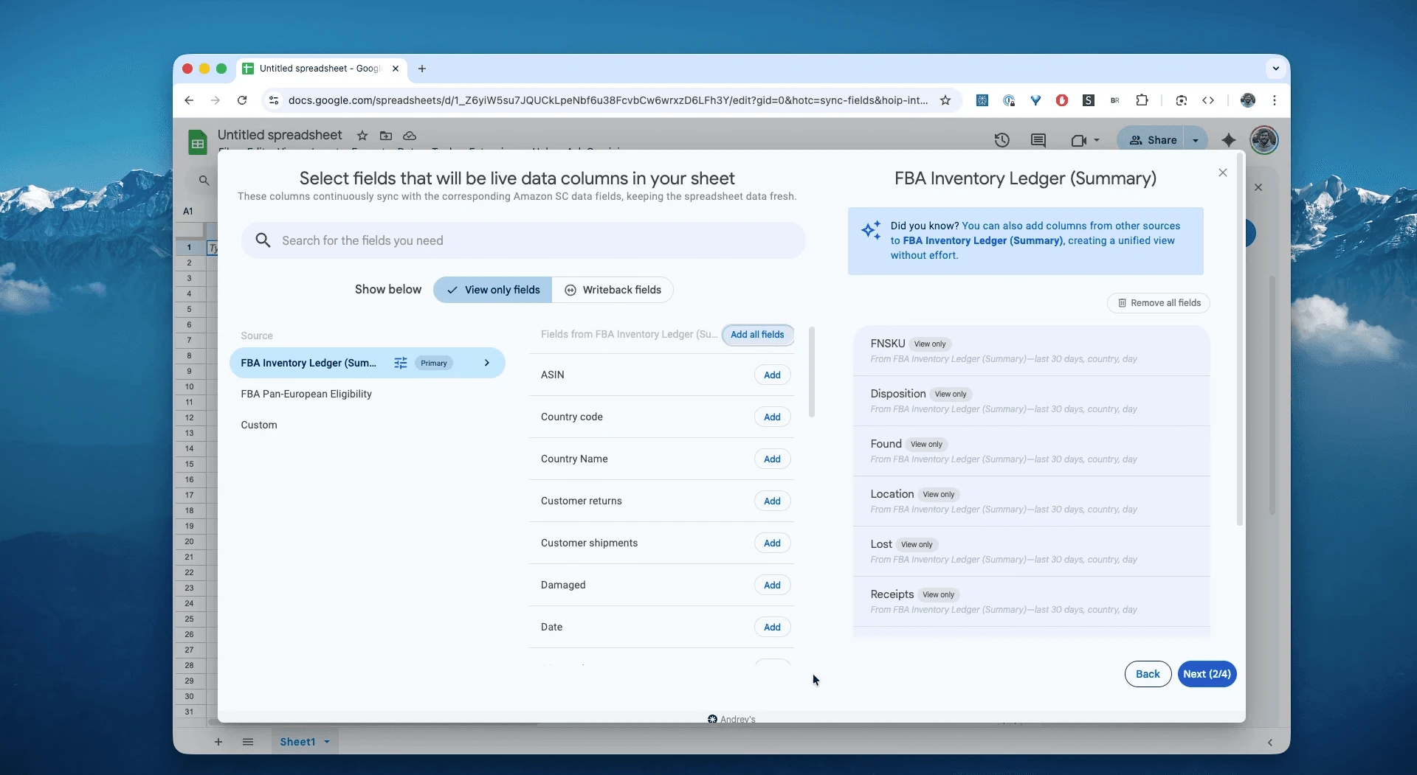
Task: Click the Gemini sparkle icon
Action: point(1229,140)
